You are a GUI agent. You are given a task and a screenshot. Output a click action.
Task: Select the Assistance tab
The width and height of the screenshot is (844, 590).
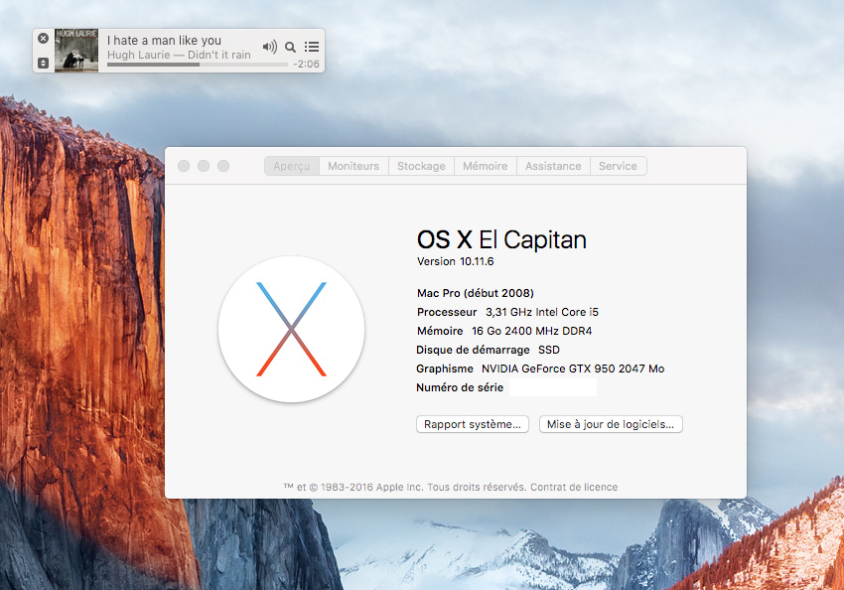tap(553, 166)
